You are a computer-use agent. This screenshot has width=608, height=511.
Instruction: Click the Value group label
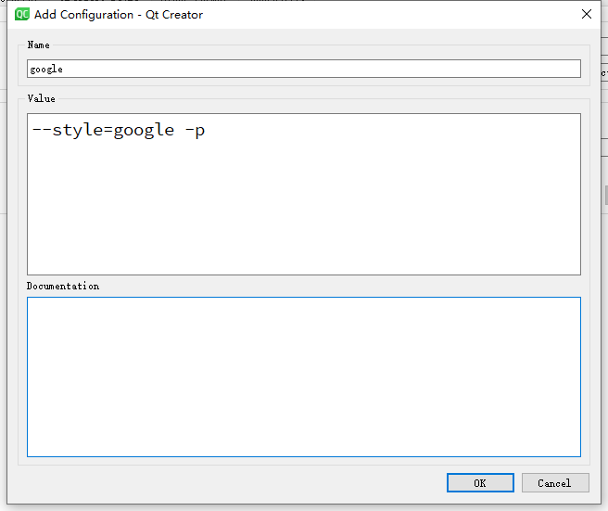41,98
